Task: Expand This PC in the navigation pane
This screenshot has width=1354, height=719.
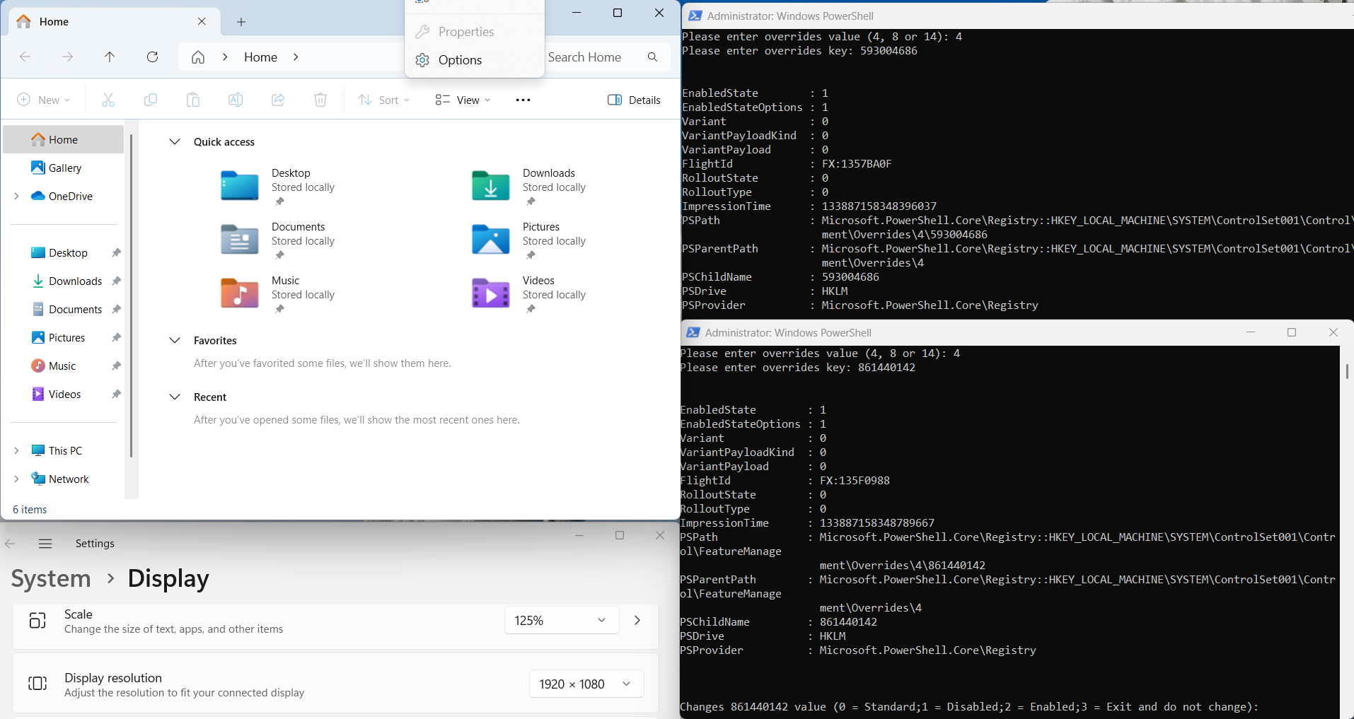Action: pyautogui.click(x=16, y=451)
